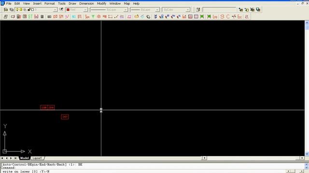
Task: Open the Modify menu
Action: (102, 3)
